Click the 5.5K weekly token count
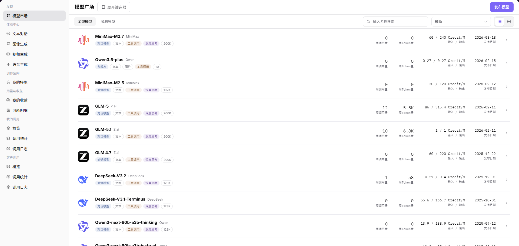 pos(408,108)
